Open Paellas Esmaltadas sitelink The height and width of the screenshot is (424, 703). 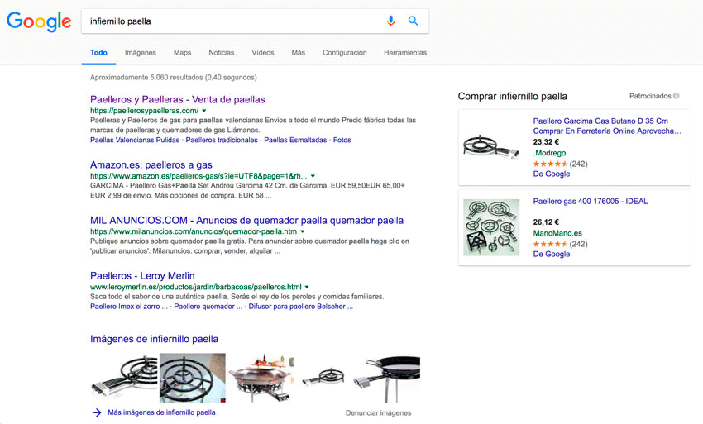tap(295, 140)
